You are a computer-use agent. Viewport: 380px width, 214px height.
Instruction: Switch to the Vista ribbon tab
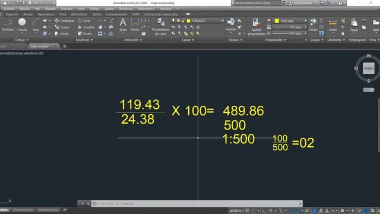62,14
